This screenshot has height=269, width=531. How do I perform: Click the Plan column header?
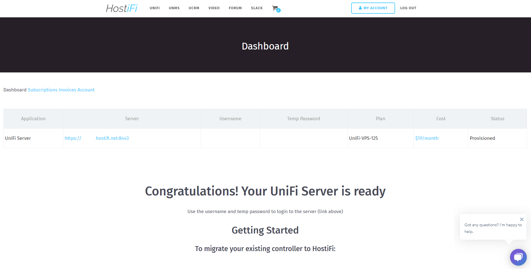click(380, 119)
